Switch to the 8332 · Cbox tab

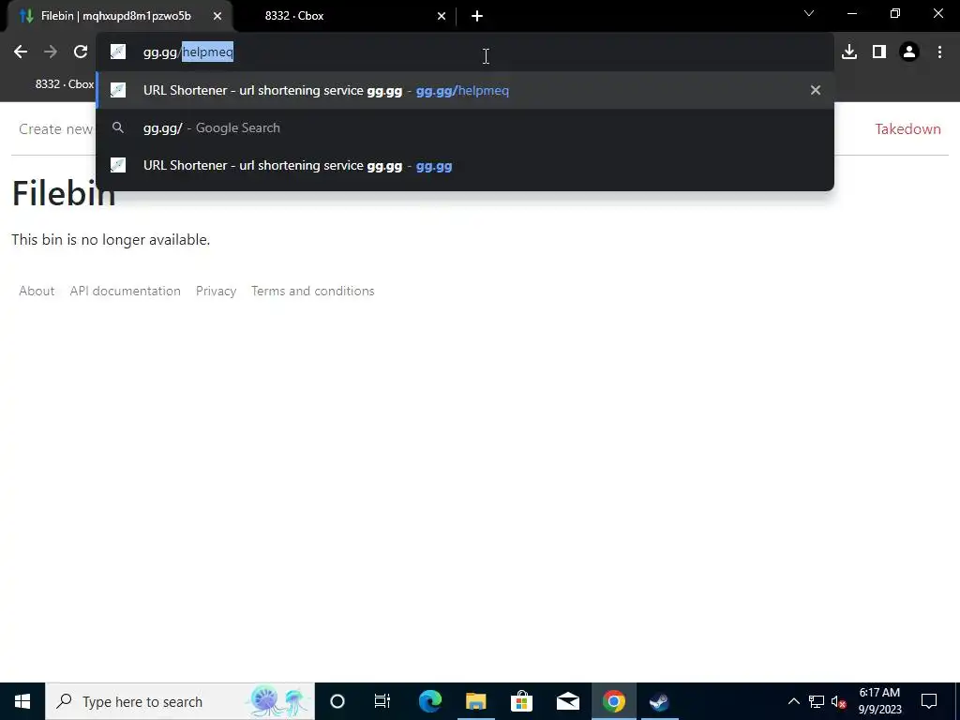343,16
